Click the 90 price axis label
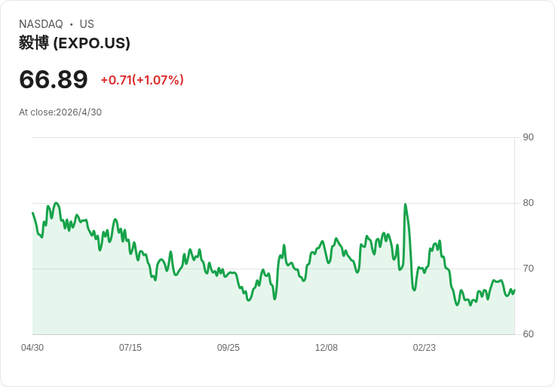555x387 pixels. point(528,137)
